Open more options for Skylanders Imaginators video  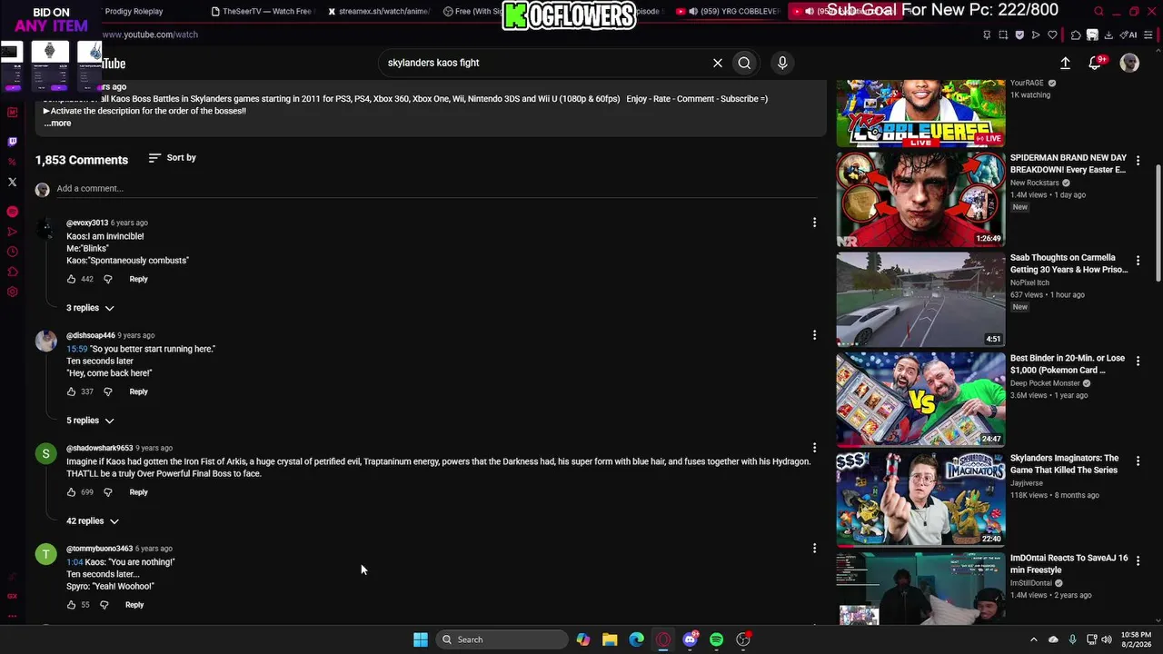pyautogui.click(x=1138, y=461)
